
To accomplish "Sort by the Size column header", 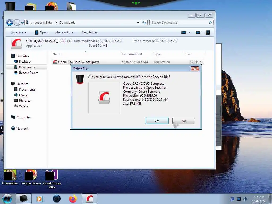I will point(194,54).
